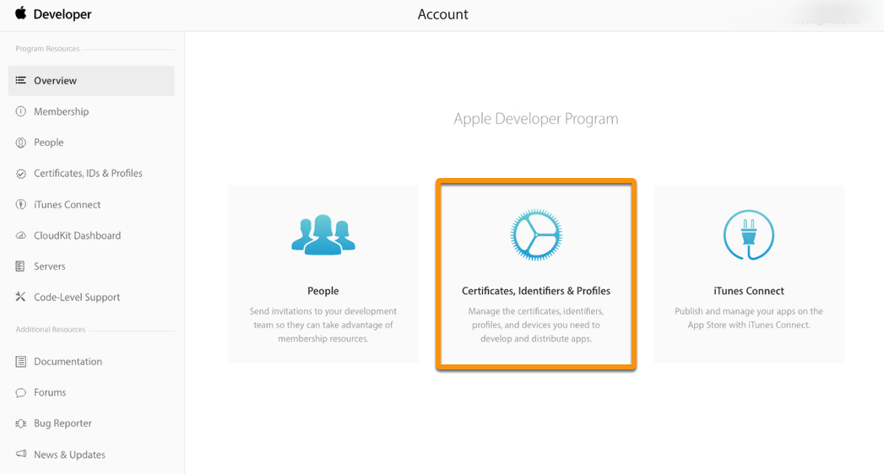Open the Developer home link
The image size is (884, 474).
62,14
